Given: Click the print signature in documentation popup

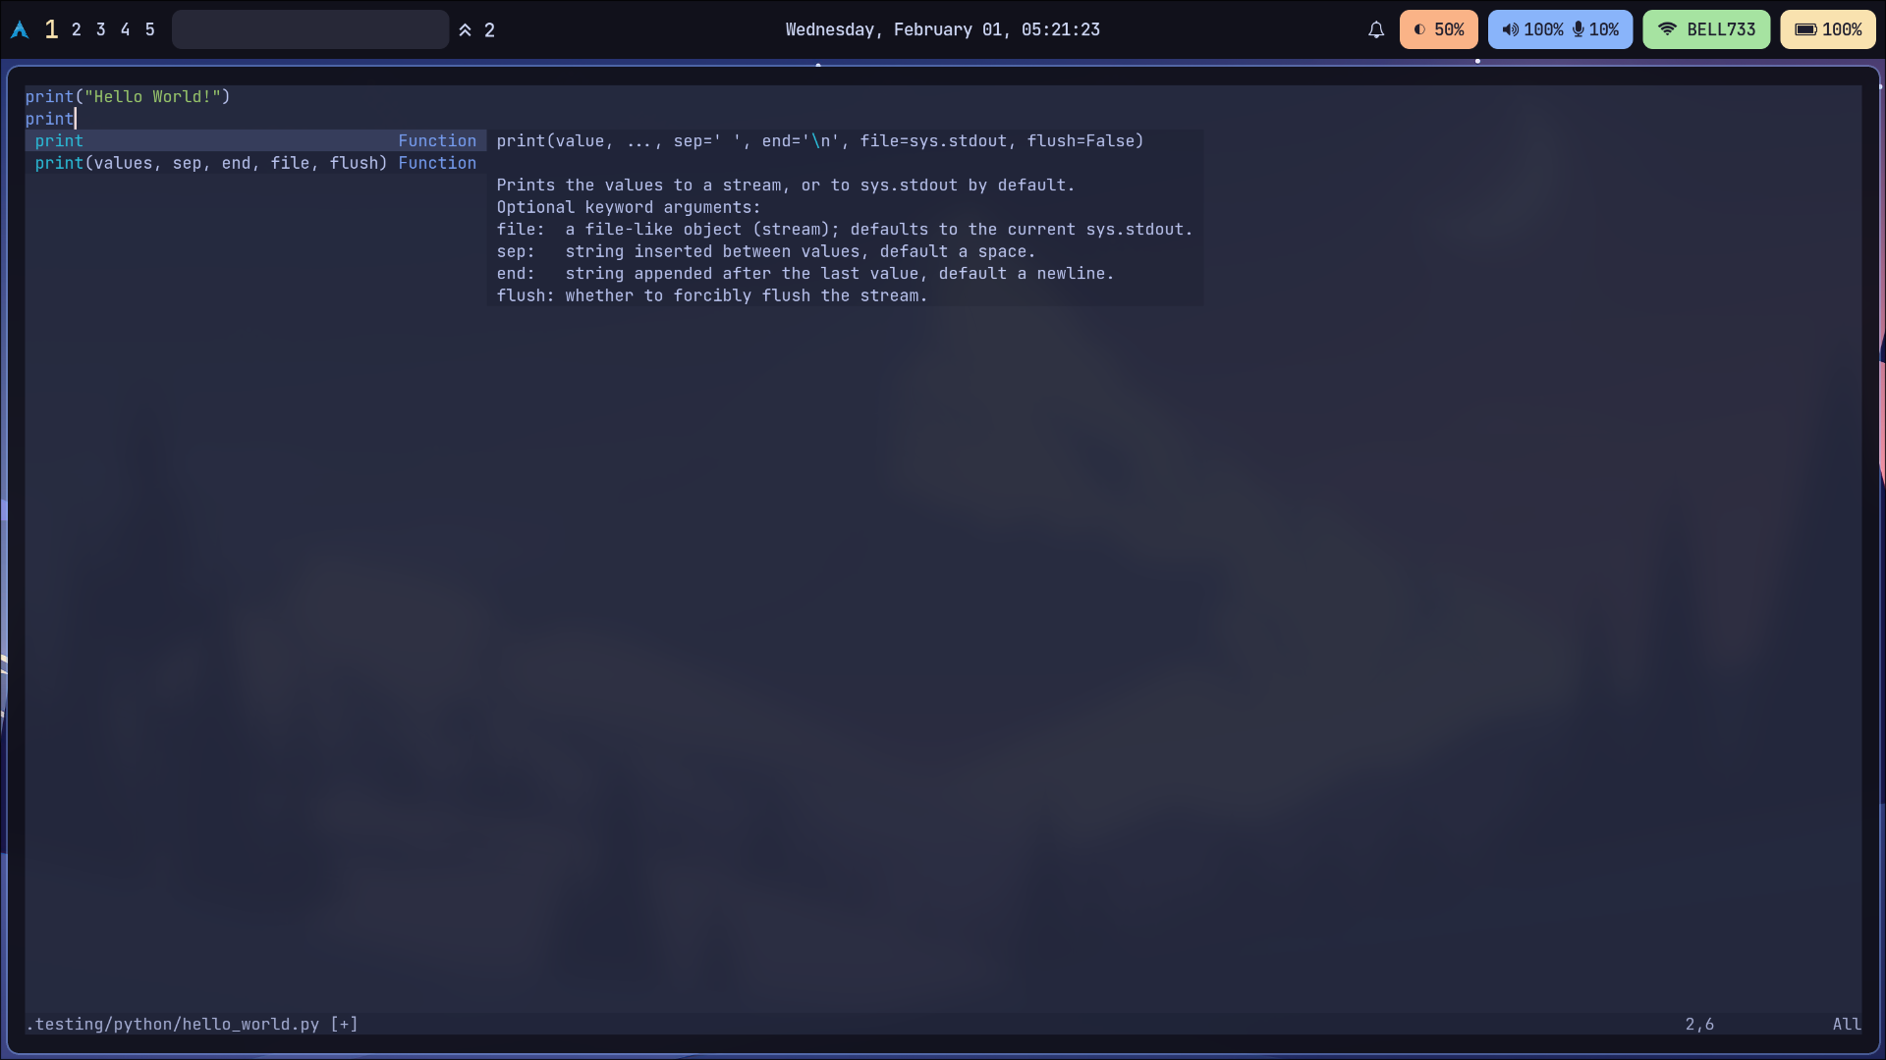Looking at the screenshot, I should click(820, 141).
